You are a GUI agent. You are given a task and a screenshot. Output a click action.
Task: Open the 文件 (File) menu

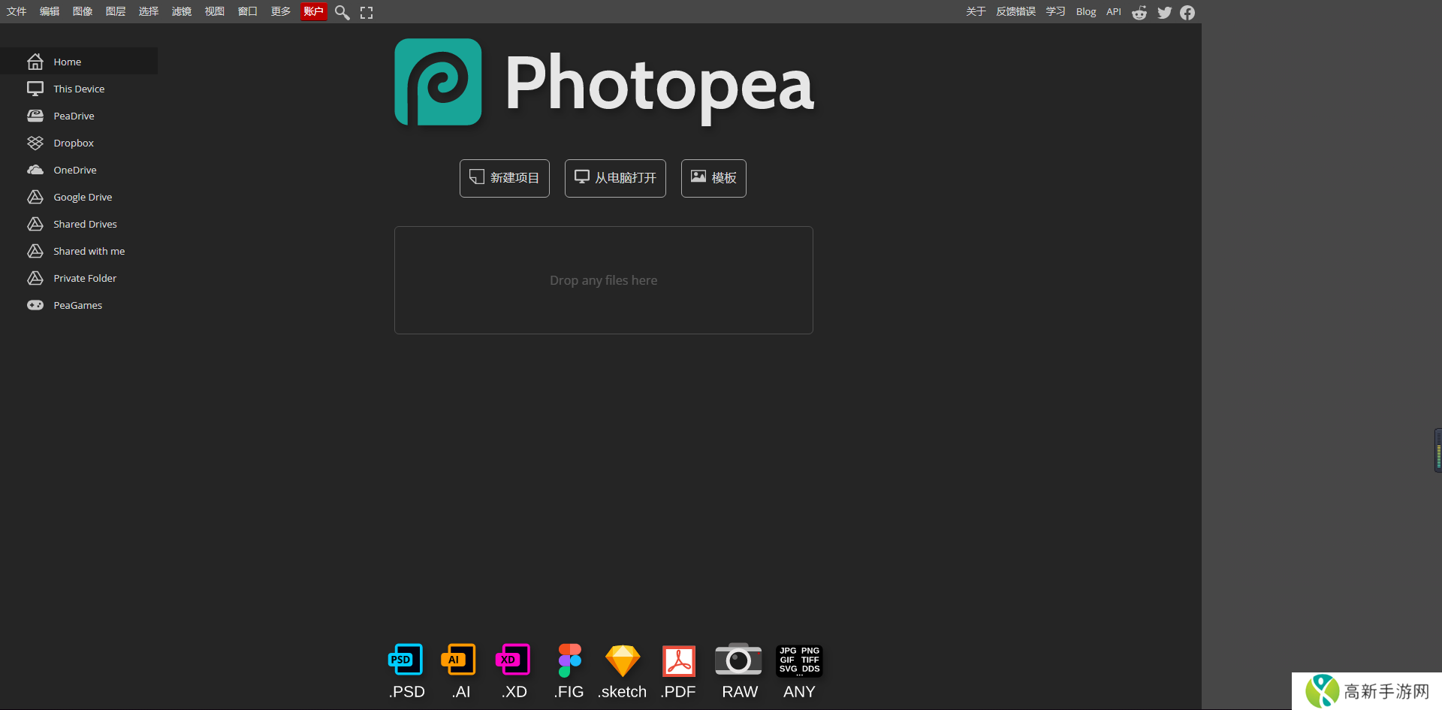point(17,11)
